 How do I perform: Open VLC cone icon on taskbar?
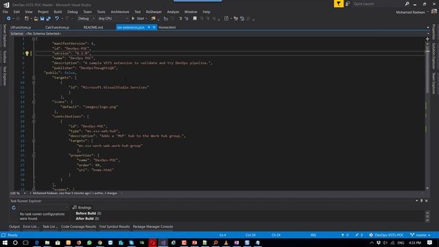pyautogui.click(x=226, y=242)
